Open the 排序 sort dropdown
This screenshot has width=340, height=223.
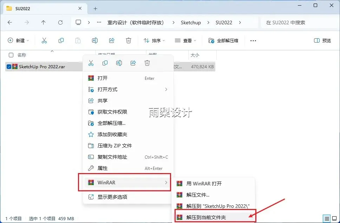tap(154, 40)
